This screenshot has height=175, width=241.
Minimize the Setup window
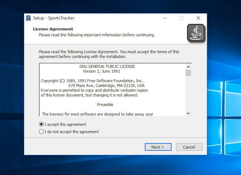pos(165,18)
